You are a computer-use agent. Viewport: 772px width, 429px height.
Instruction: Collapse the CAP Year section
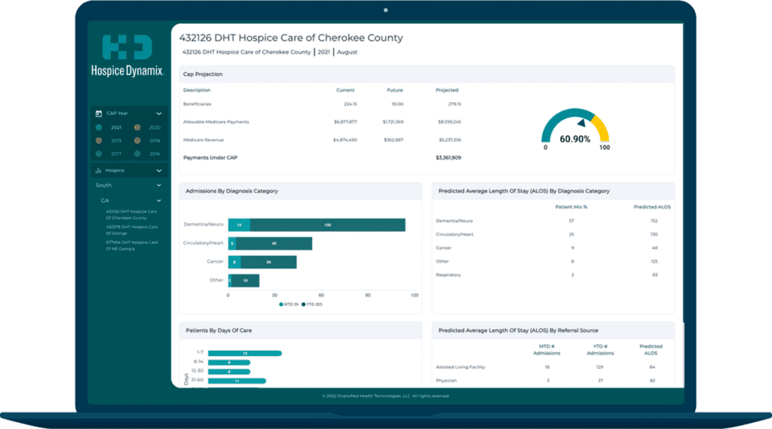click(x=159, y=114)
